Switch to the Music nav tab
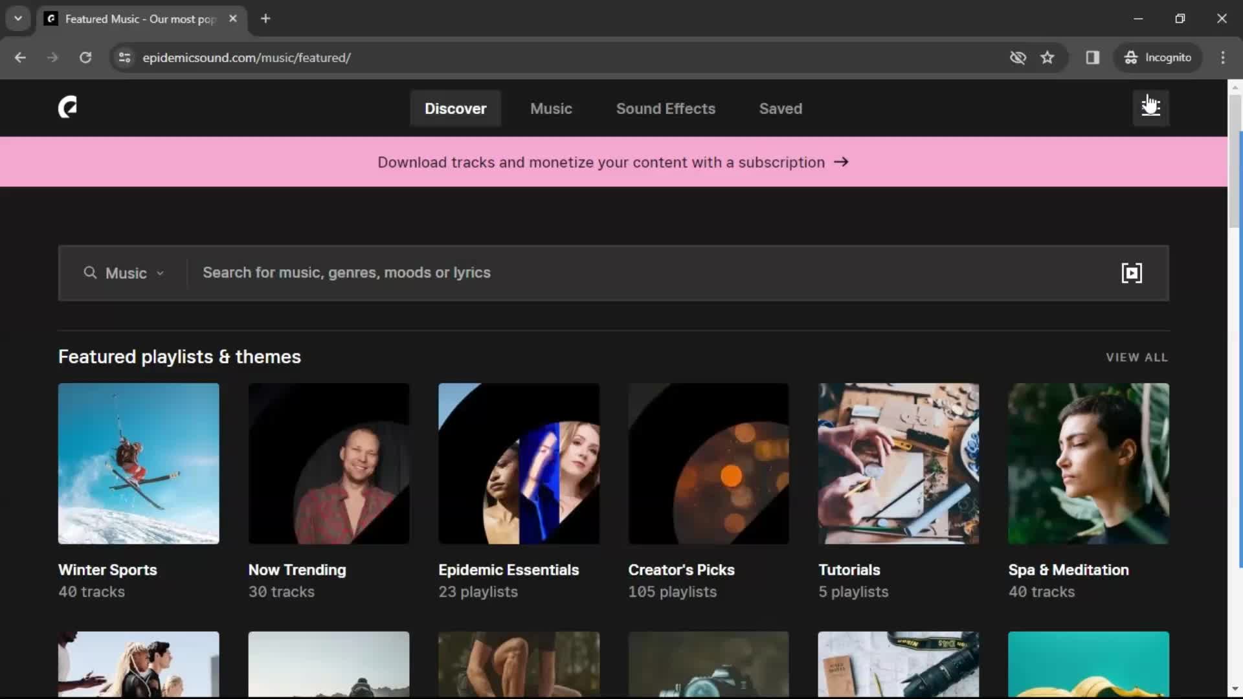 coord(551,109)
